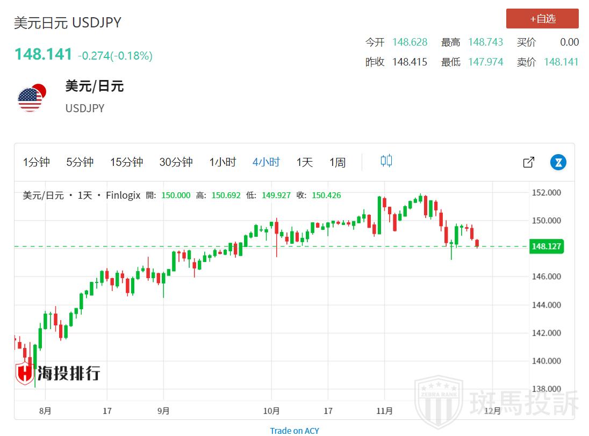Click the 152.000 price axis label
589x436 pixels.
click(x=546, y=193)
